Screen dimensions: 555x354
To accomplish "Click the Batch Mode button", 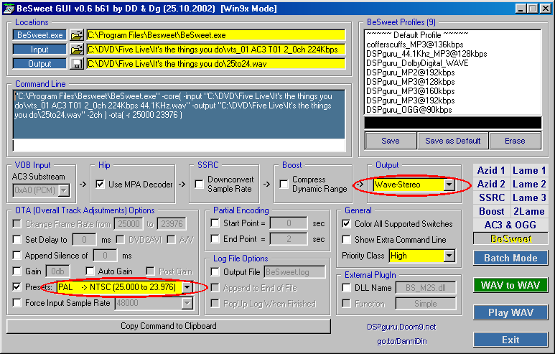I will (510, 258).
